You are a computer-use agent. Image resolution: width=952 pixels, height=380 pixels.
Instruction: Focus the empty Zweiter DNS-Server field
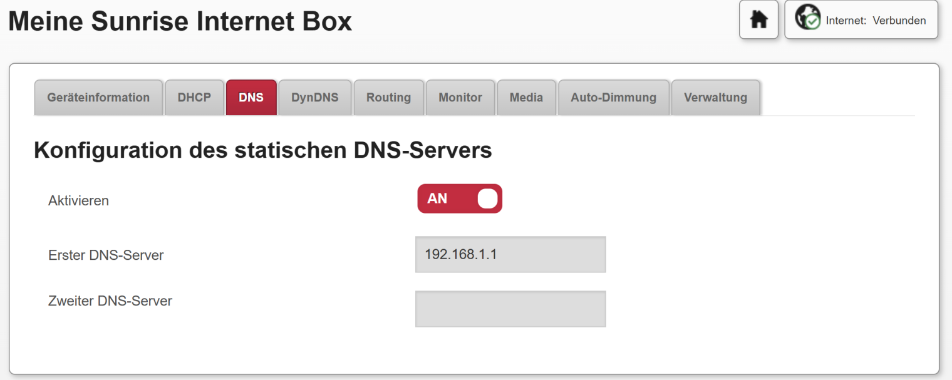[510, 309]
